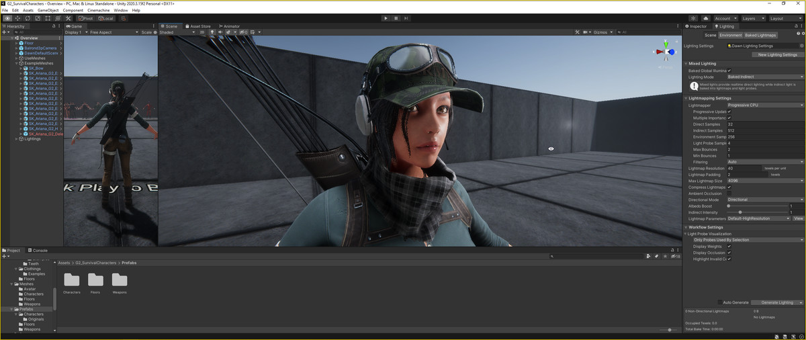Open Free Aspect dropdown in Game view
Image resolution: width=806 pixels, height=340 pixels.
pyautogui.click(x=114, y=32)
